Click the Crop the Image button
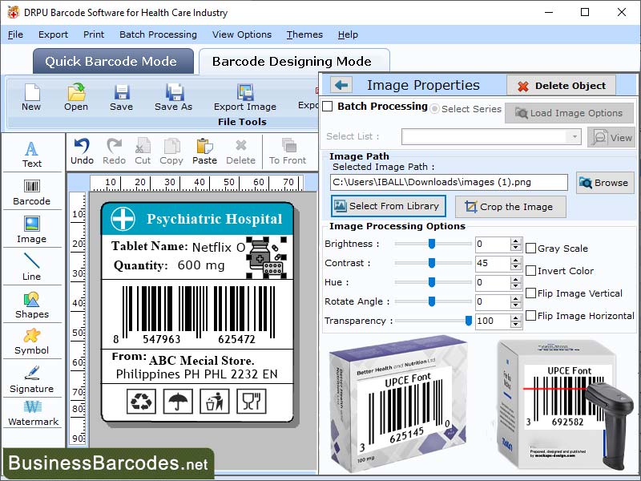 tap(510, 207)
